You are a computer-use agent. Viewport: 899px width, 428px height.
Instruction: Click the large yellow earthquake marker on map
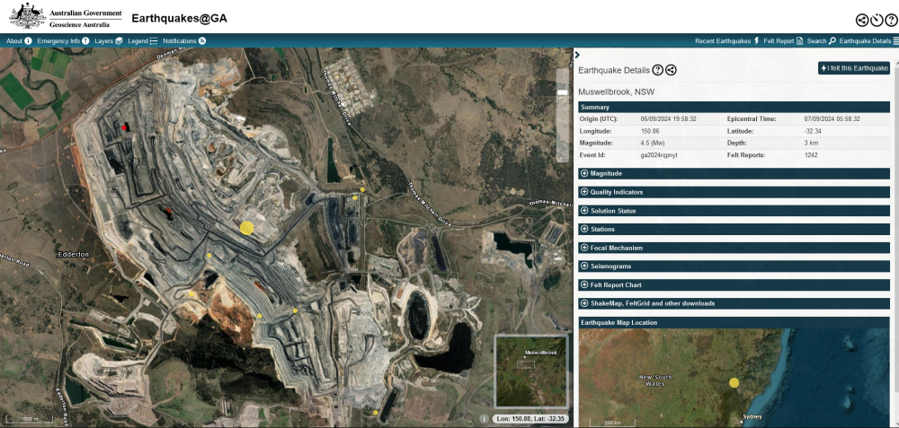[246, 228]
